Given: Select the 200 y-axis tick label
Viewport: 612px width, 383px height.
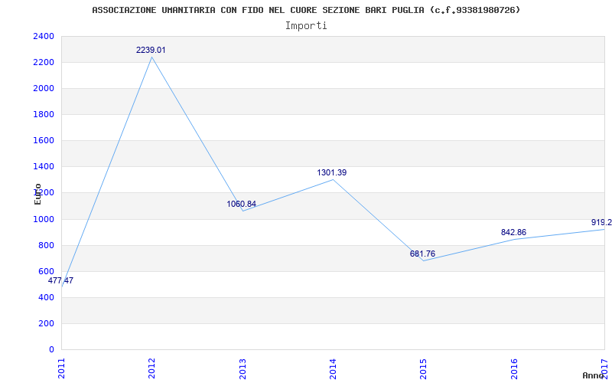Looking at the screenshot, I should (46, 323).
